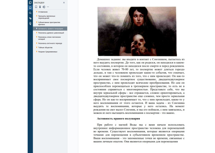The height and width of the screenshot is (153, 215).
Task: Select the bookmarks panel icon in sidebar
Action: [30, 8]
